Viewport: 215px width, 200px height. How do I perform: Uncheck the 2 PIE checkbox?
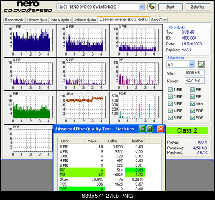[171, 97]
